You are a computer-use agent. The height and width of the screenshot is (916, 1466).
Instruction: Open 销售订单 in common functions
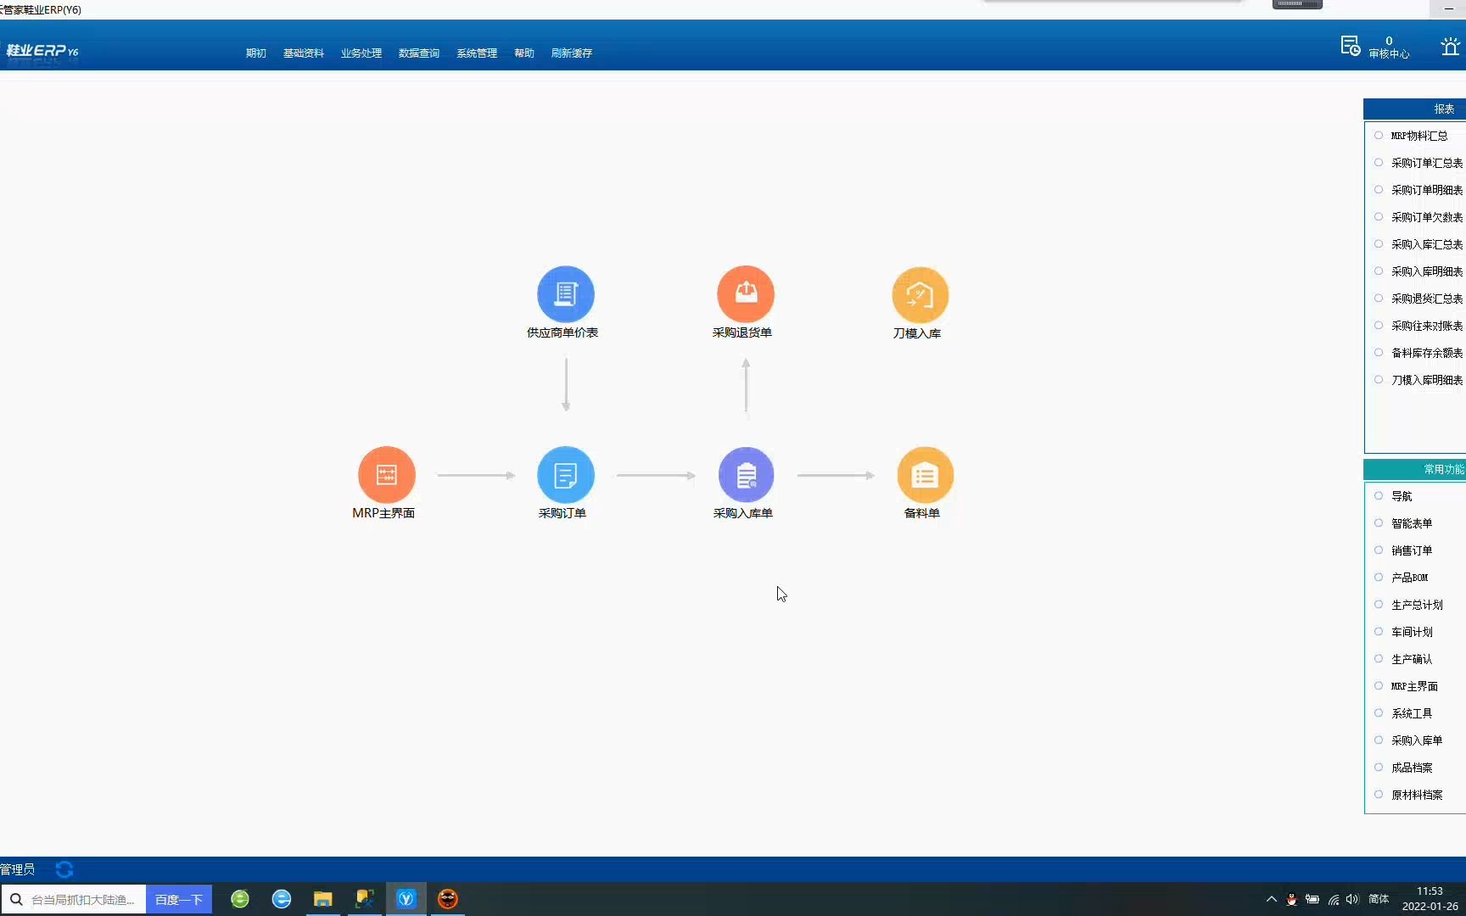pyautogui.click(x=1412, y=550)
